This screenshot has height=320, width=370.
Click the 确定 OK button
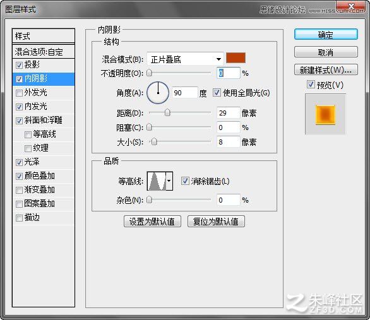[x=326, y=35]
